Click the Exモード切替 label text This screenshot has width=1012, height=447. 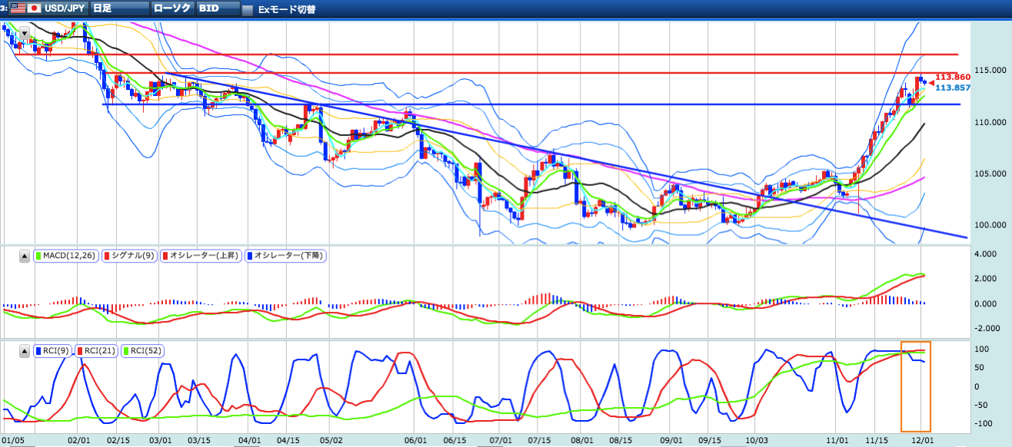287,10
